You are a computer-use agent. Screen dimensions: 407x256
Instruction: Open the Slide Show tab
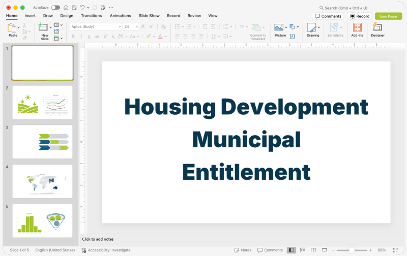click(x=149, y=16)
